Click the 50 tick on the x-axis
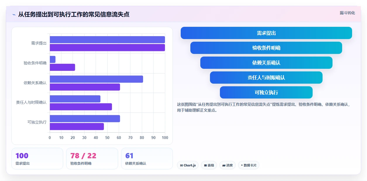Viewport: 367px width, 181px height. (107, 138)
